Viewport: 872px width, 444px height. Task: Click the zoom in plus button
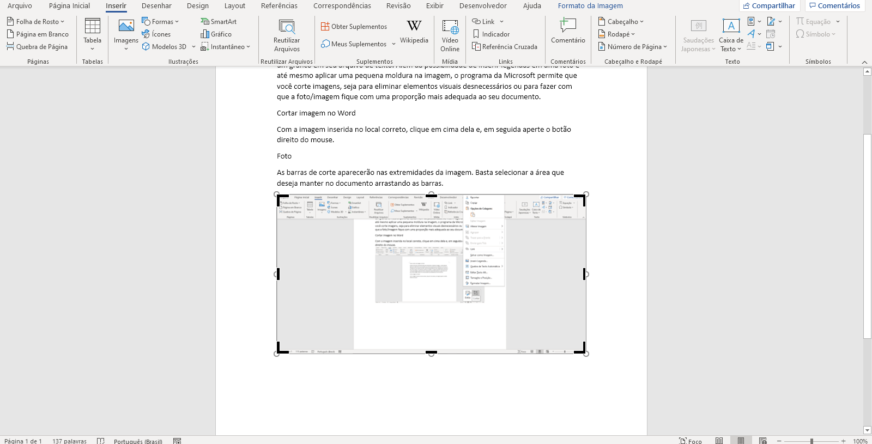[843, 441]
